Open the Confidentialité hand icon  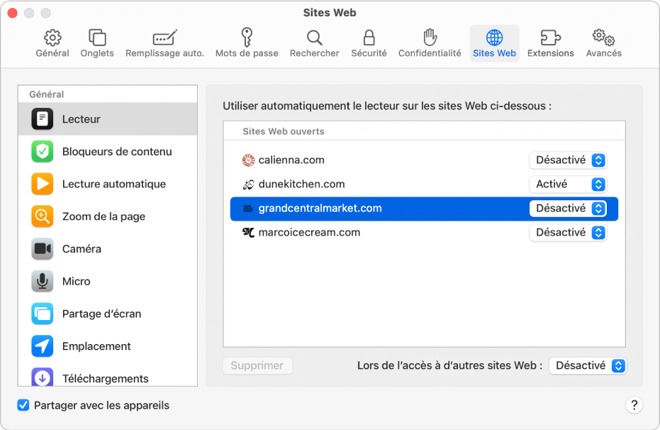(430, 38)
